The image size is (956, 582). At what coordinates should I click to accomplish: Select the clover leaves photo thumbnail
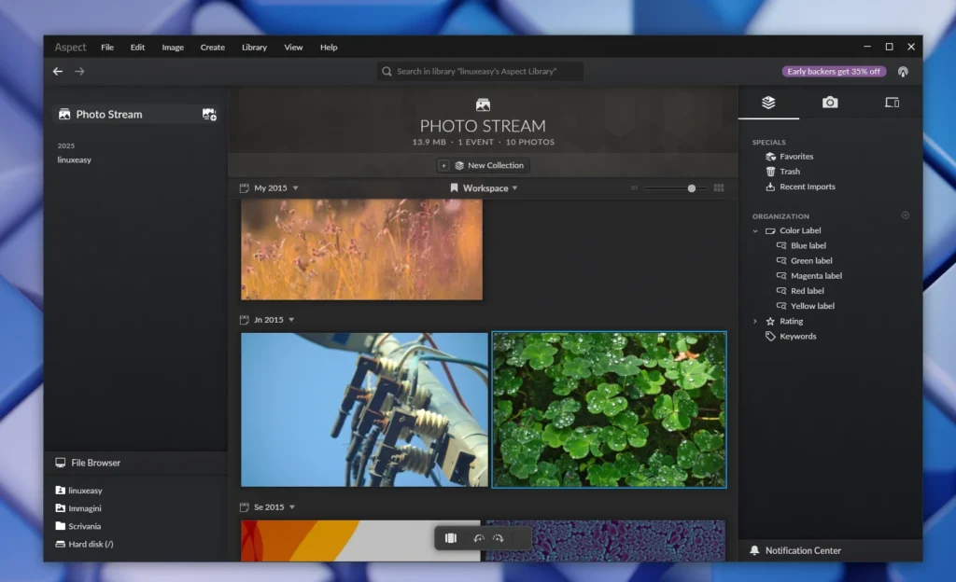tap(609, 408)
